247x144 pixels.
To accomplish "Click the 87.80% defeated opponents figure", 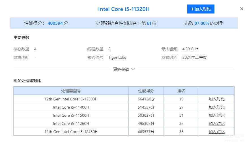I will (202, 23).
